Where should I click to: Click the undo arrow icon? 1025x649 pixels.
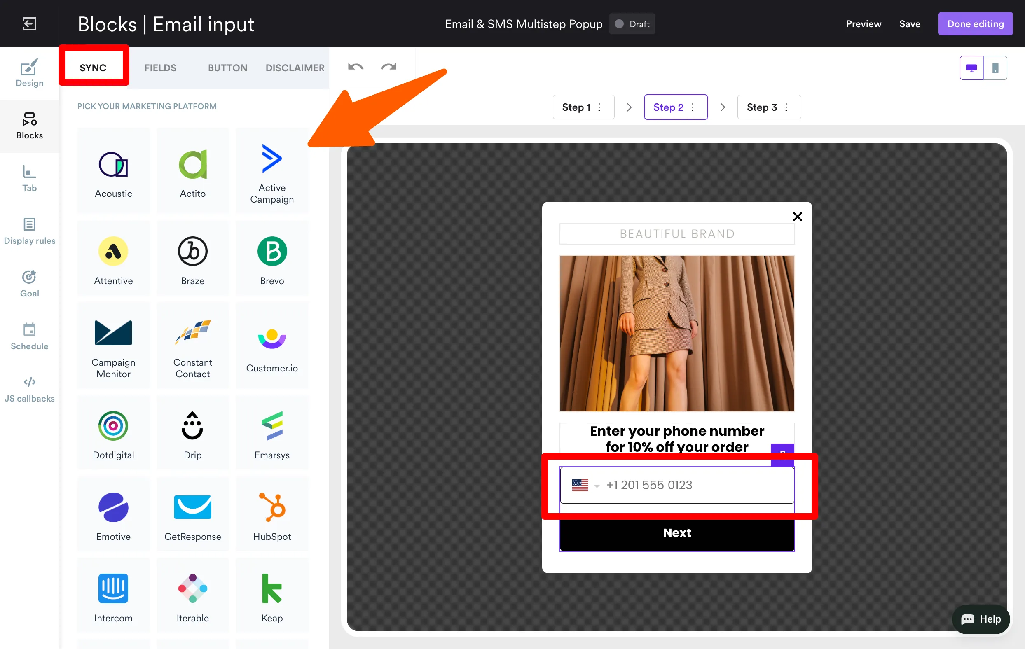click(x=356, y=67)
